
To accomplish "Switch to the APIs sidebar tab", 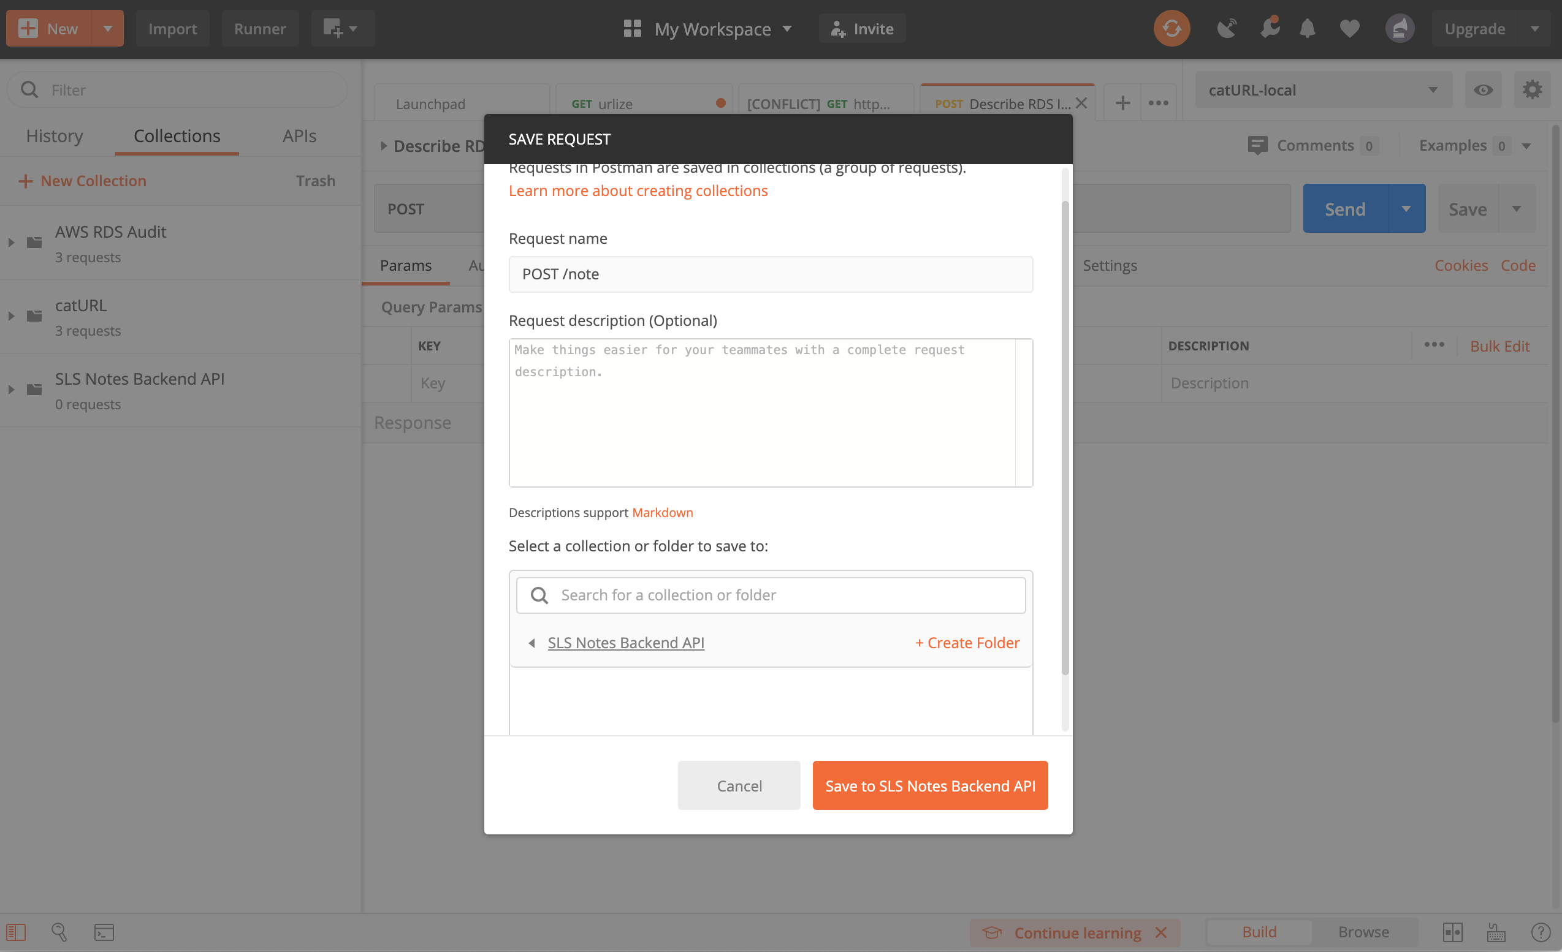I will tap(299, 136).
